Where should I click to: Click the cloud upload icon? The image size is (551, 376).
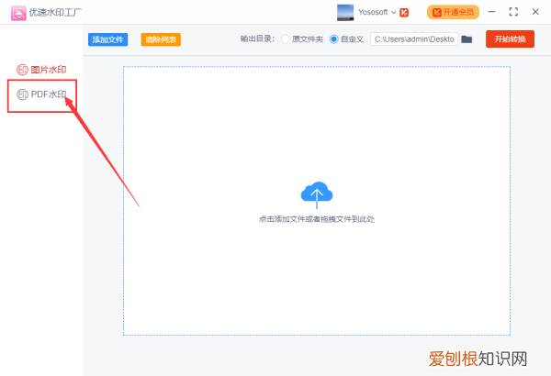point(317,194)
